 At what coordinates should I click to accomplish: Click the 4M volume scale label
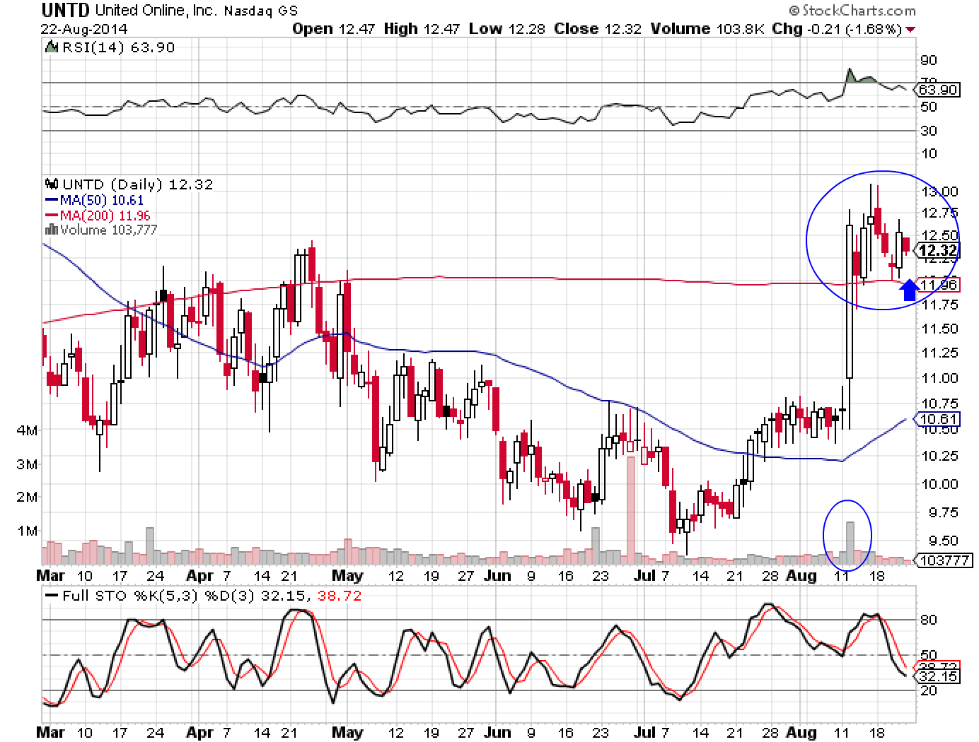pos(28,430)
